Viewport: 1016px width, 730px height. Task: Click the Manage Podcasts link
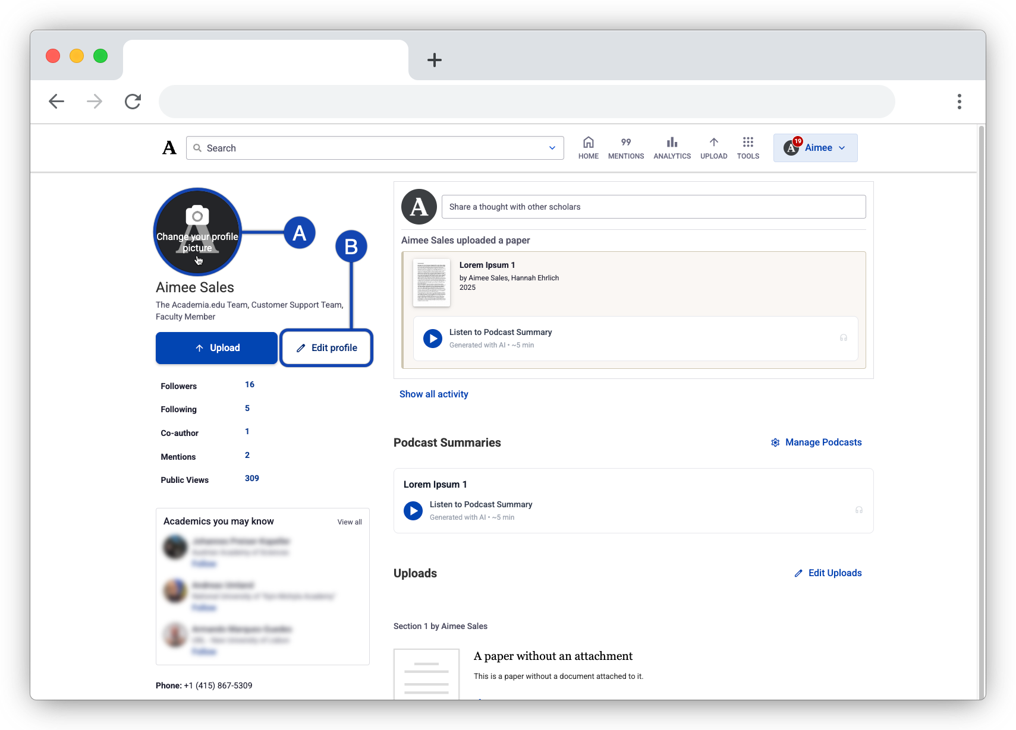816,443
